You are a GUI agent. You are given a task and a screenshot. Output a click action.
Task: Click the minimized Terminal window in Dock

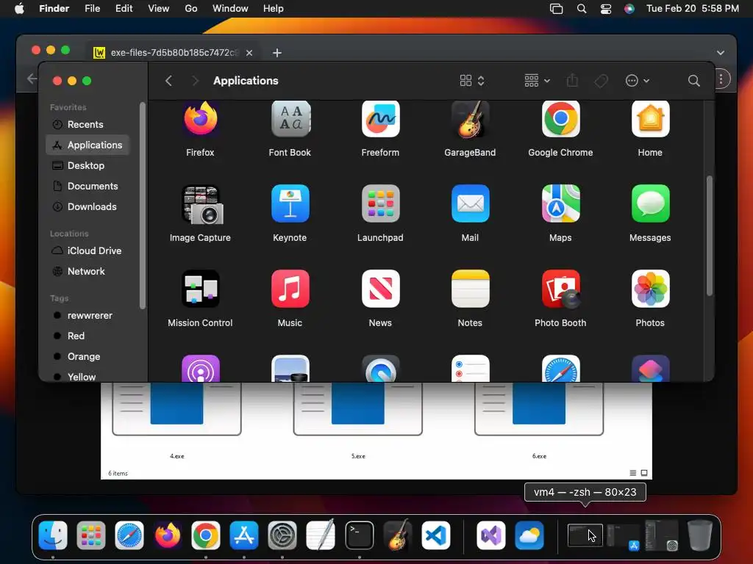(x=585, y=535)
